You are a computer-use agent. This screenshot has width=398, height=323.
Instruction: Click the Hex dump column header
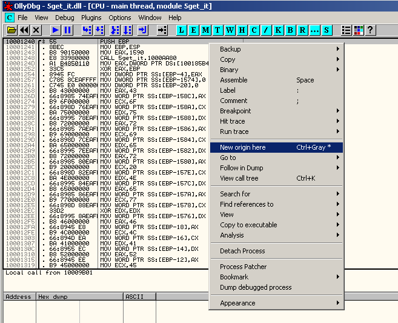coord(52,297)
